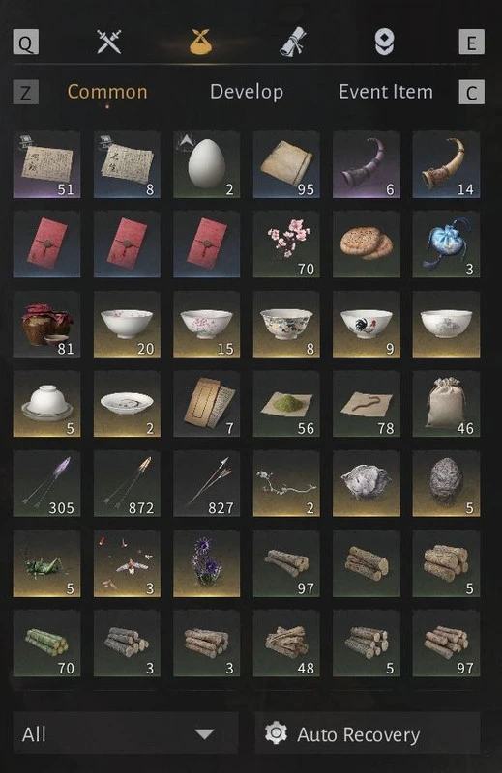502x773 pixels.
Task: Click the Auto Recovery button
Action: 368,734
